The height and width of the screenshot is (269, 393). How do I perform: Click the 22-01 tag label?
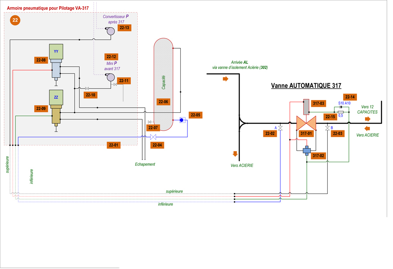click(114, 145)
